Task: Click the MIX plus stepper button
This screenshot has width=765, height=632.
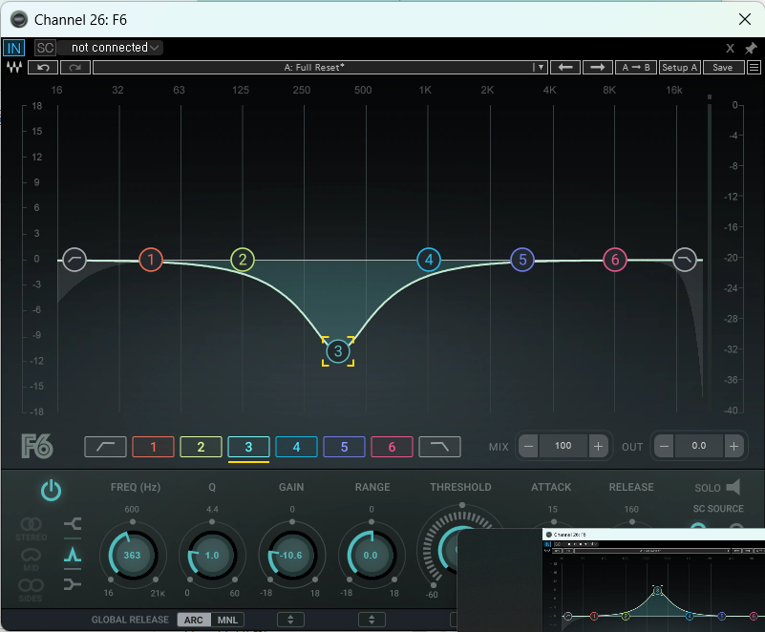Action: (x=598, y=446)
